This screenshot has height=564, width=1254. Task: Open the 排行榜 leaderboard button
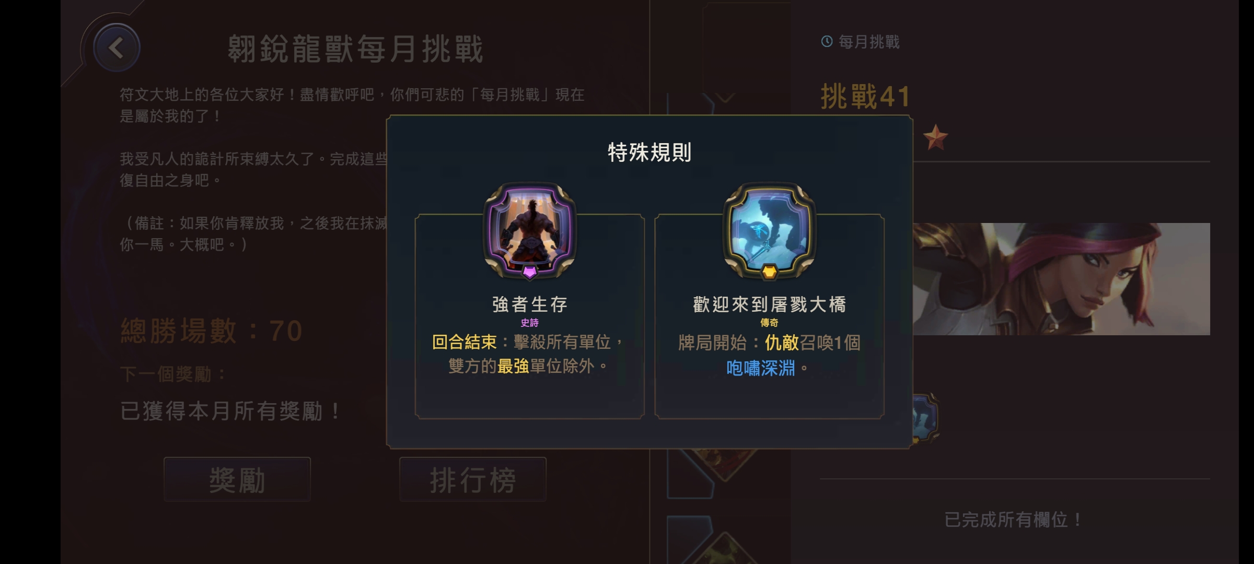coord(473,479)
